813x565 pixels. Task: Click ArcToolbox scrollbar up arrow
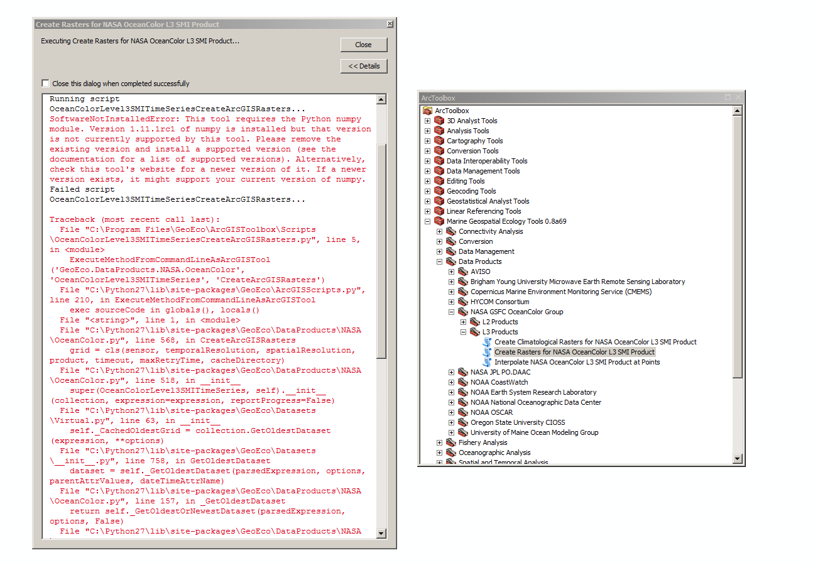pyautogui.click(x=738, y=111)
